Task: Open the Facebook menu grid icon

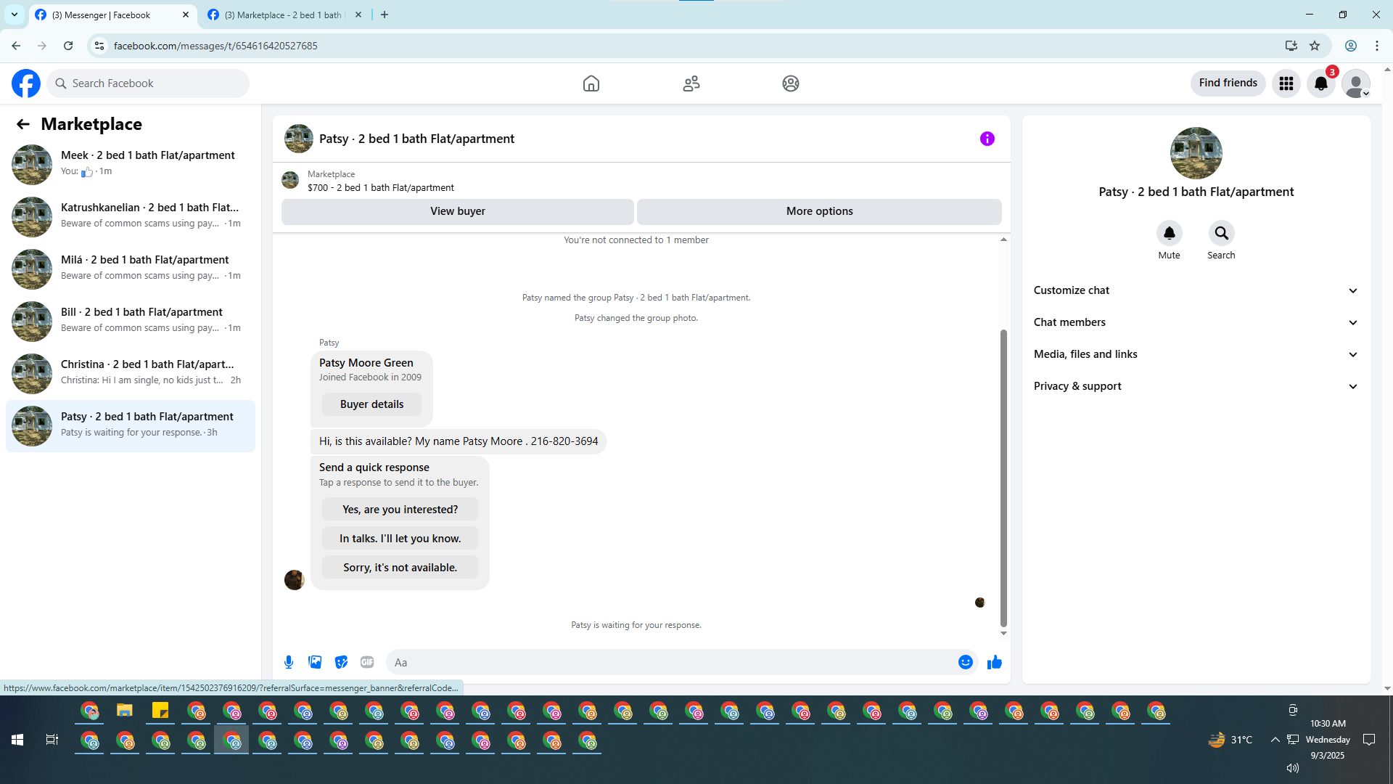Action: coord(1286,83)
